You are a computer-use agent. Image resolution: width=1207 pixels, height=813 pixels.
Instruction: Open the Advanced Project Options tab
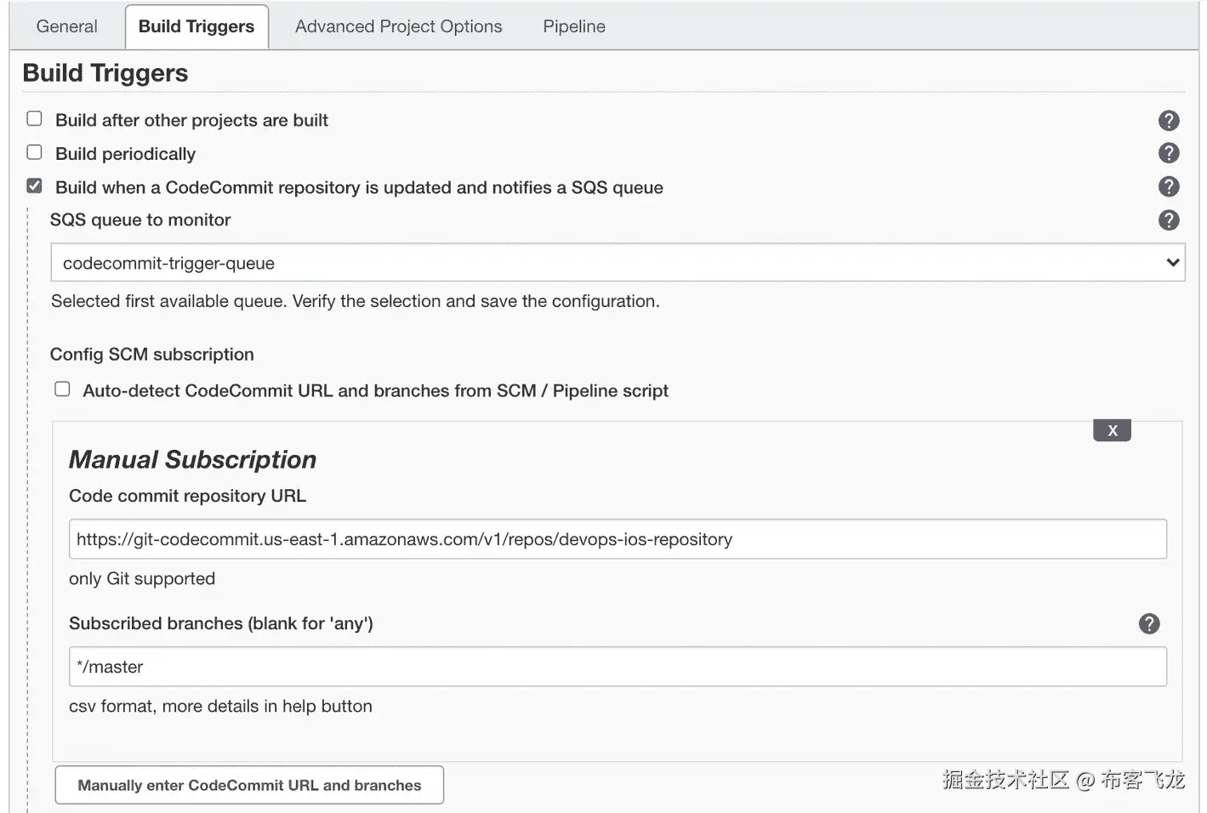coord(398,26)
